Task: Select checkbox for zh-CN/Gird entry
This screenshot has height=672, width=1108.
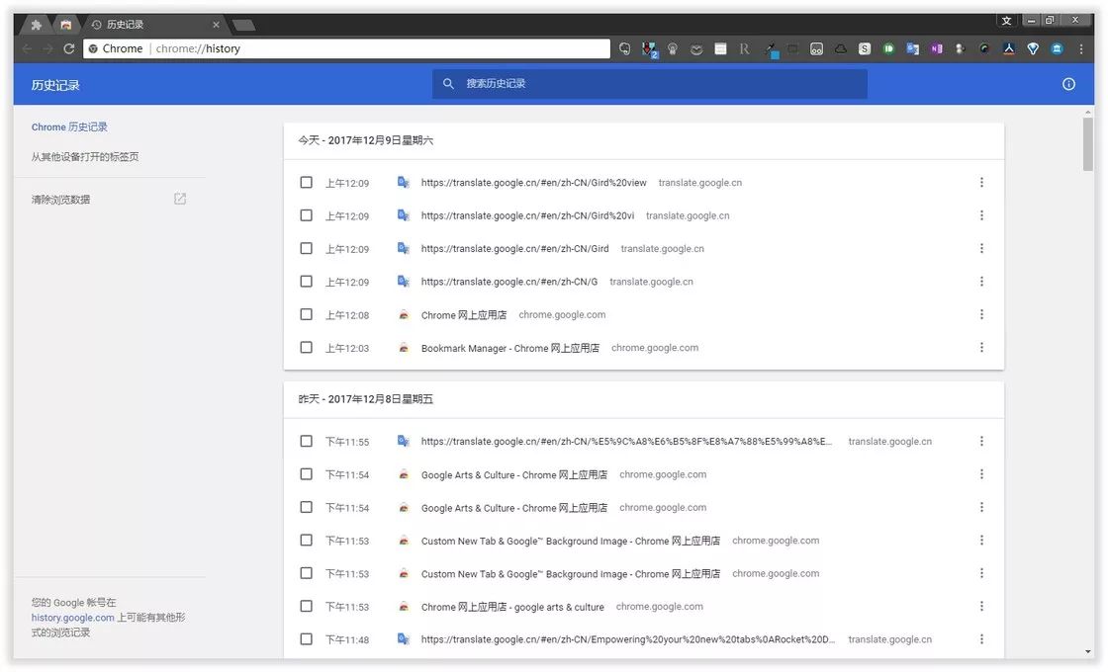Action: (x=306, y=248)
